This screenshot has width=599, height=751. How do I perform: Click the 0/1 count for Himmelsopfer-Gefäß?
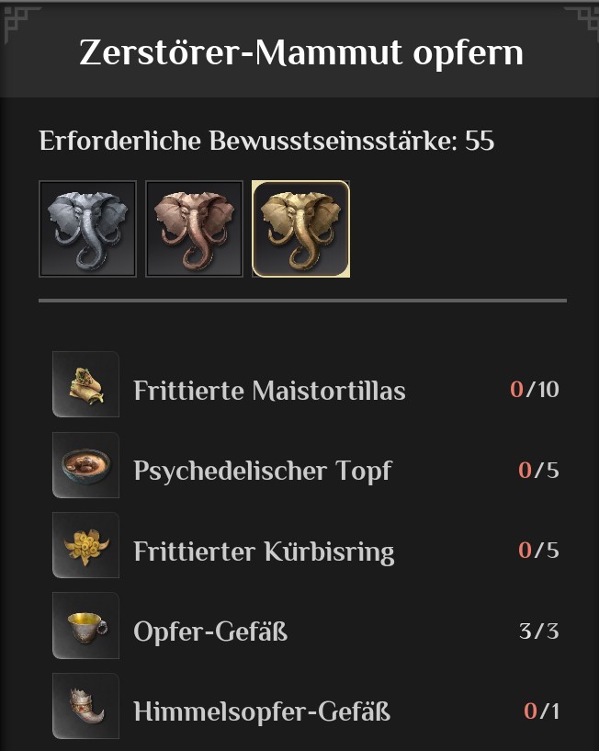coord(541,711)
